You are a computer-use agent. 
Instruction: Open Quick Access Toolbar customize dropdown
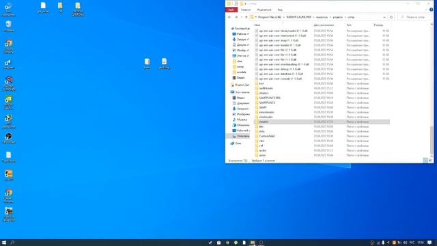click(x=246, y=3)
